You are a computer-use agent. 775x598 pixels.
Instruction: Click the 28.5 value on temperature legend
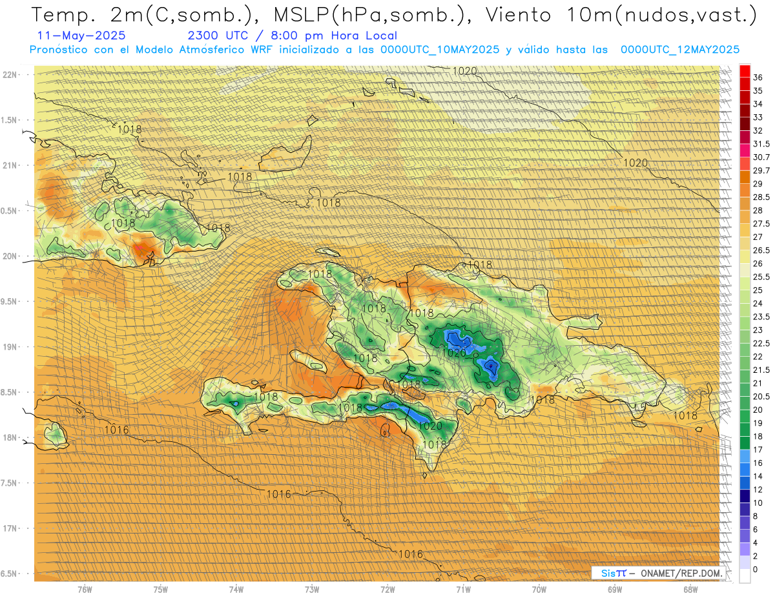761,197
